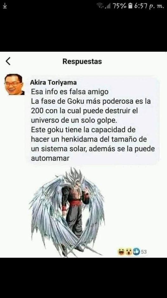
Task: Tap the cellular signal strength icon
Action: coord(108,6)
